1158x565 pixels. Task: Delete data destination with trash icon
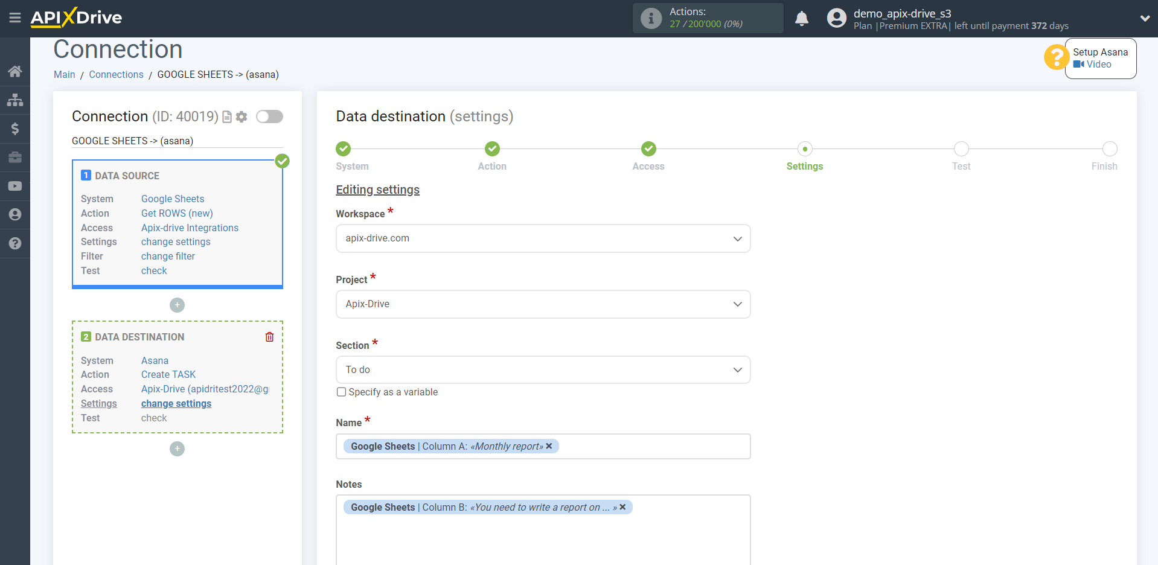269,337
